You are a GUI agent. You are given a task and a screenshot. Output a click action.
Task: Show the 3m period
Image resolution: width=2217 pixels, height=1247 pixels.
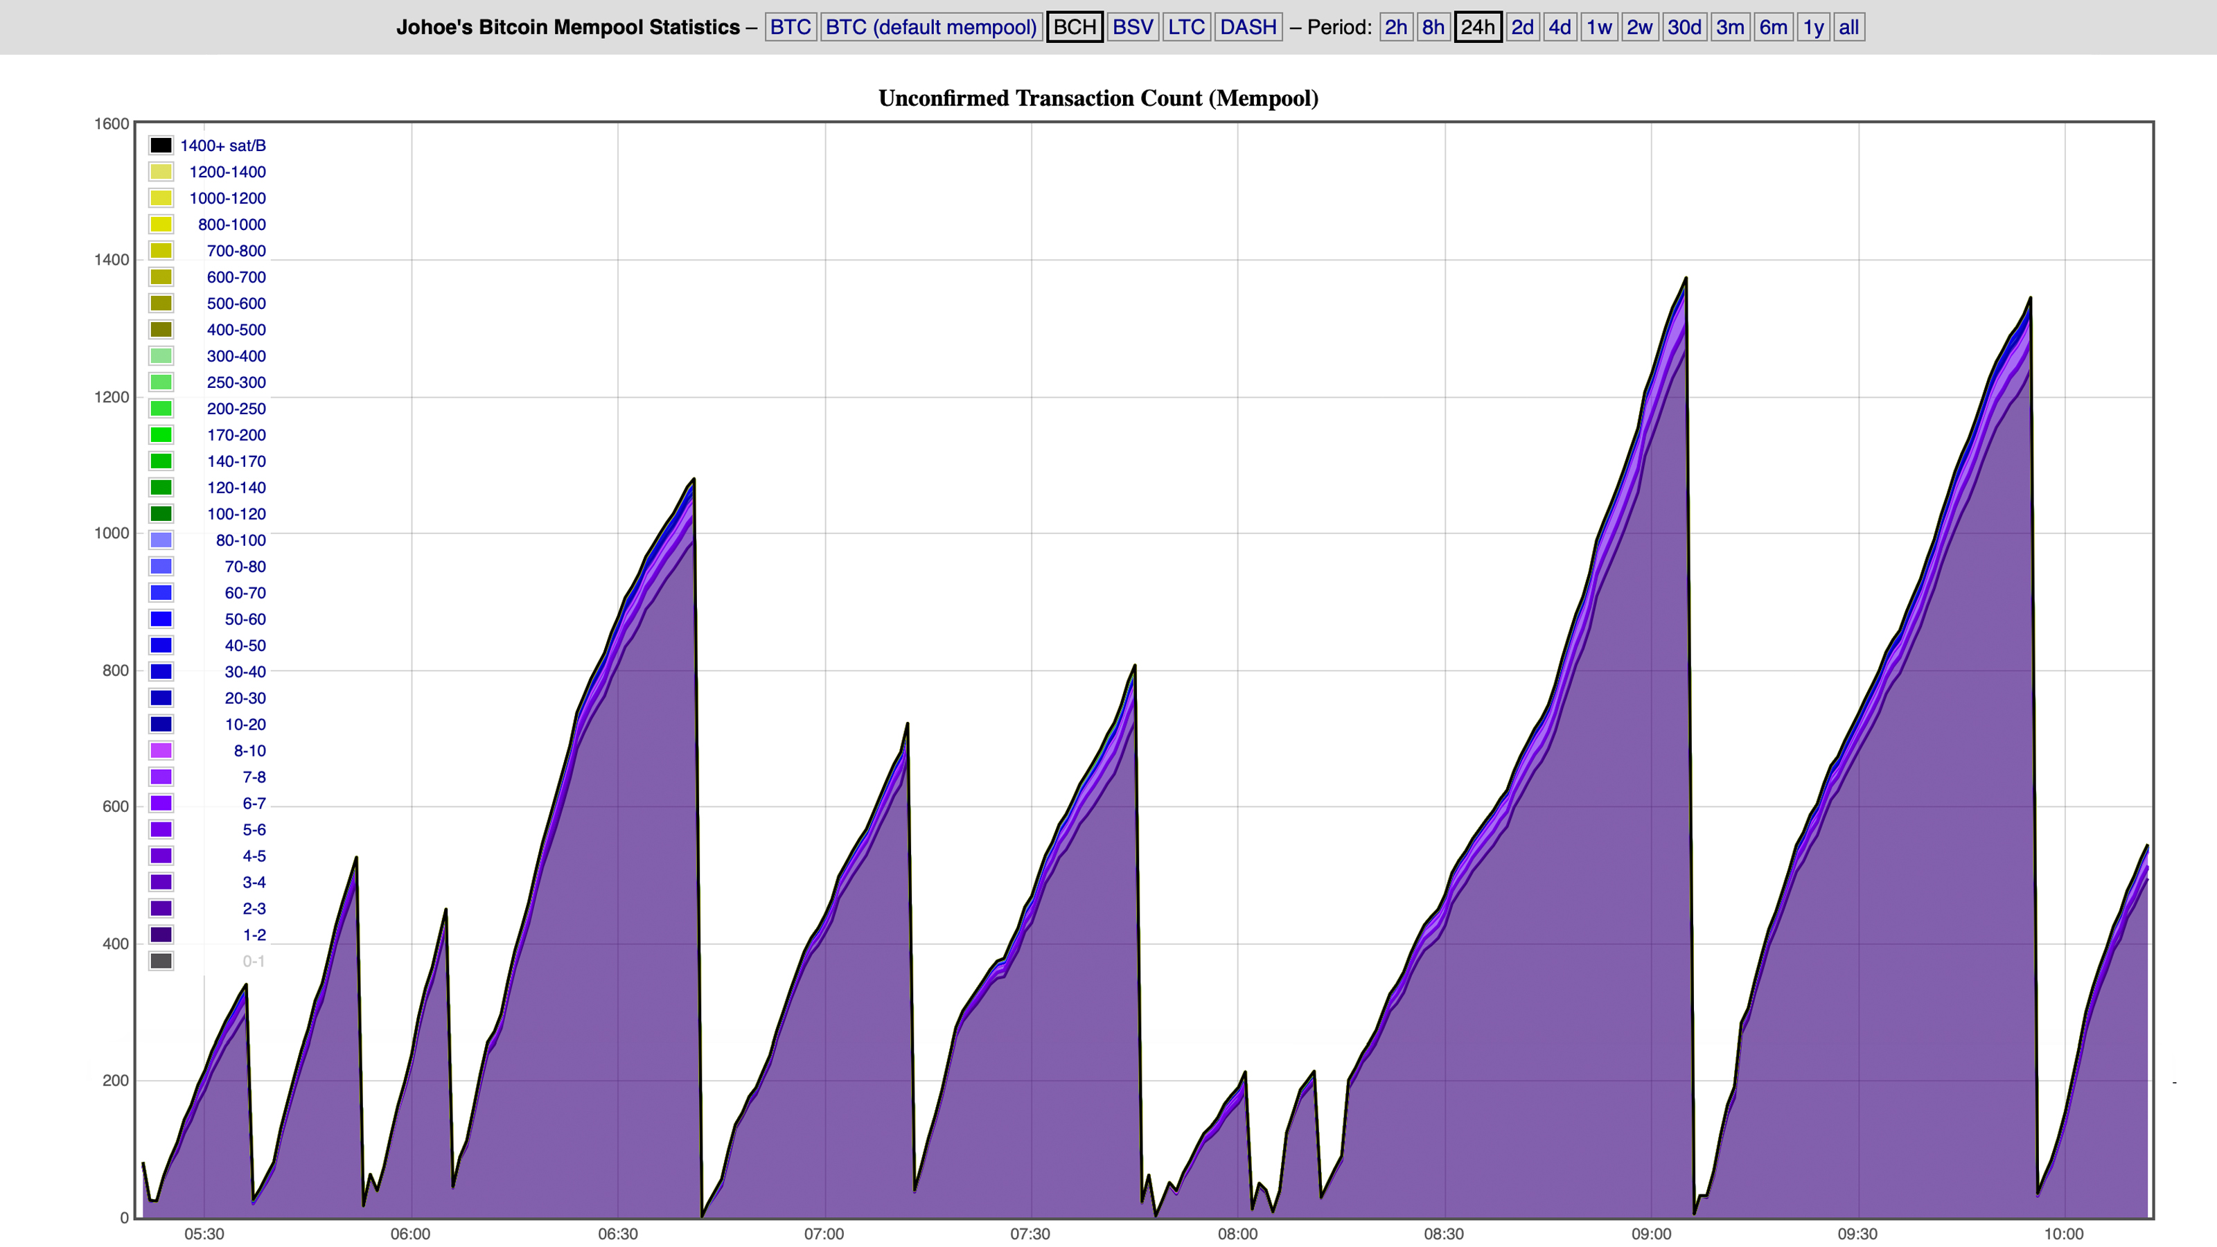pos(1730,28)
